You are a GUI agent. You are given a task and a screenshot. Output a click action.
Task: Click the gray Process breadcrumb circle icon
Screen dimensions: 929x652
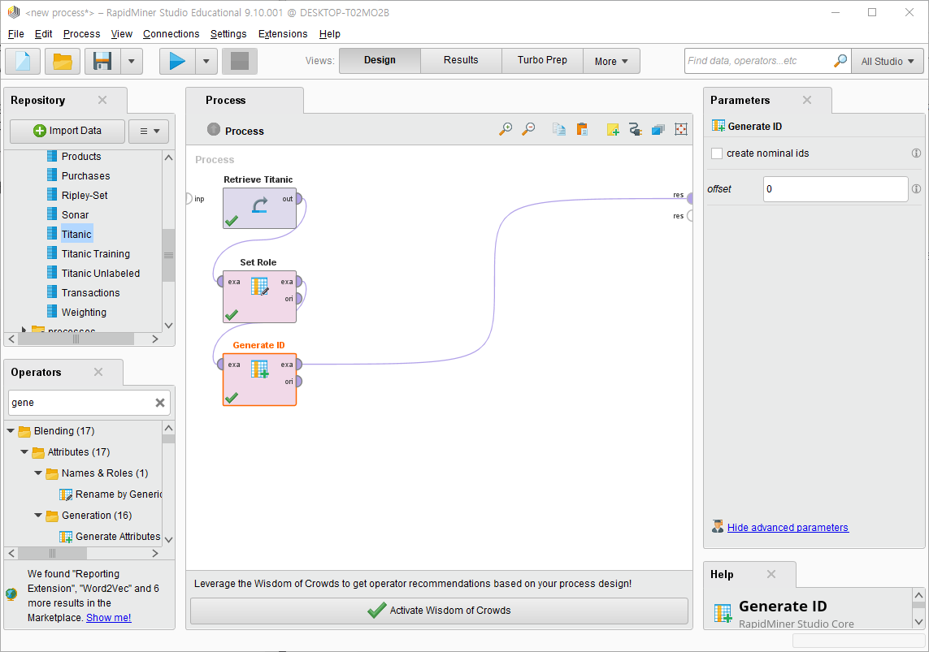[214, 129]
